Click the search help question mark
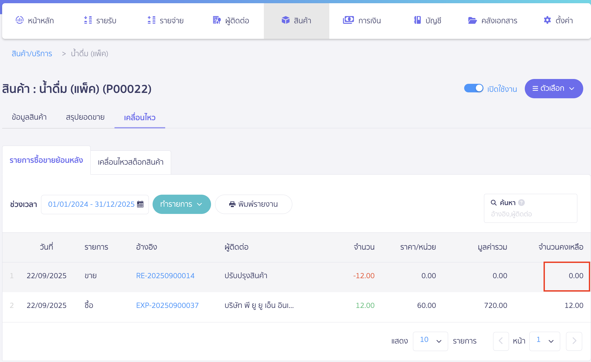Image resolution: width=591 pixels, height=362 pixels. pyautogui.click(x=521, y=203)
